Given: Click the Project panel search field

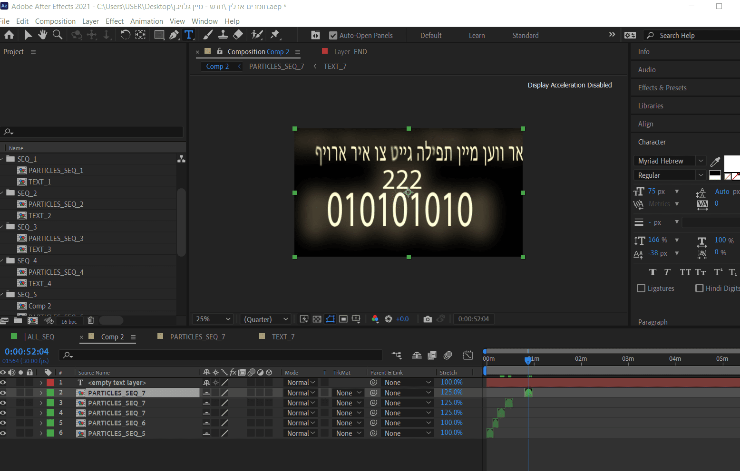Looking at the screenshot, I should (x=92, y=132).
